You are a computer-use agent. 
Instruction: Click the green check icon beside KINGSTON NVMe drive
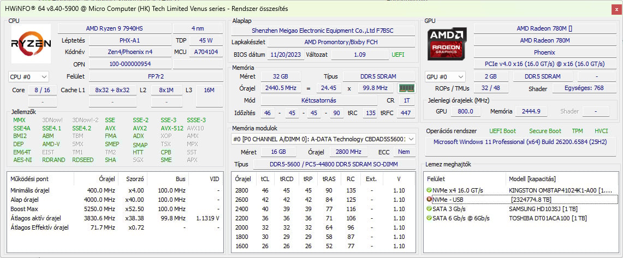429,190
